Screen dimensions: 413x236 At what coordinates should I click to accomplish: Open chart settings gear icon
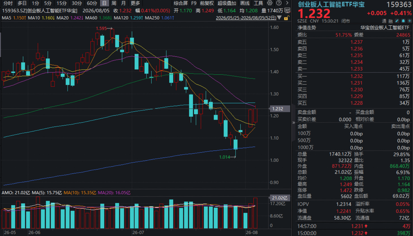click(270, 3)
